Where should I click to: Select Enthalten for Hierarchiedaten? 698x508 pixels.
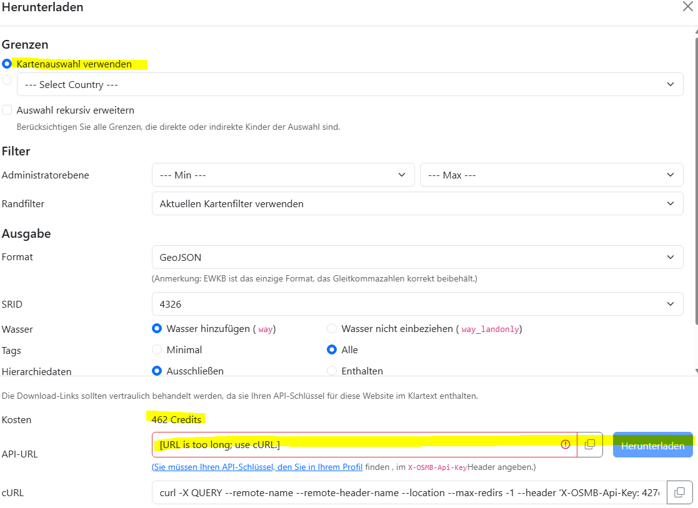click(332, 371)
